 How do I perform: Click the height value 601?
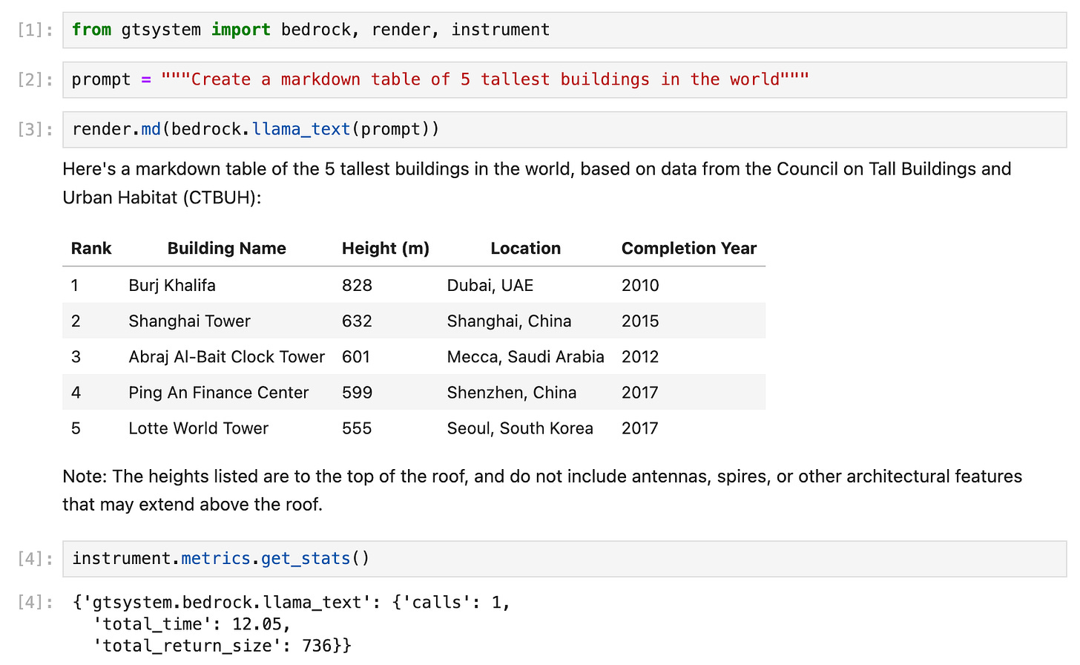coord(356,357)
